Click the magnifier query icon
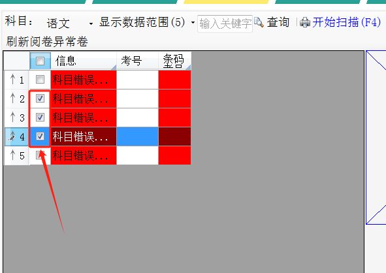The image size is (386, 273). tap(259, 22)
